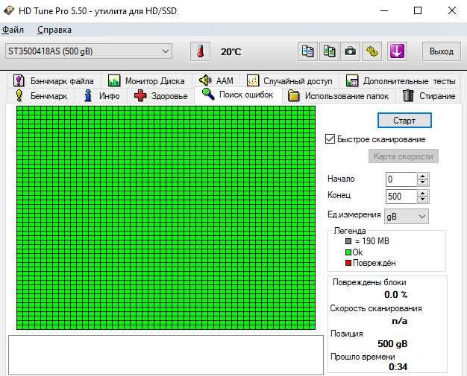Click the Начало input field
Image resolution: width=467 pixels, height=376 pixels.
[x=401, y=179]
